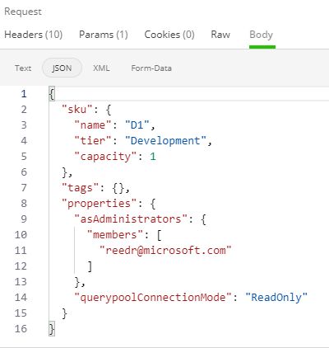Click the "properties" key

click(100, 204)
